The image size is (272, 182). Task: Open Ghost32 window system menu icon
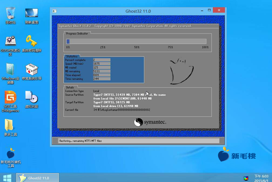pos(55,11)
